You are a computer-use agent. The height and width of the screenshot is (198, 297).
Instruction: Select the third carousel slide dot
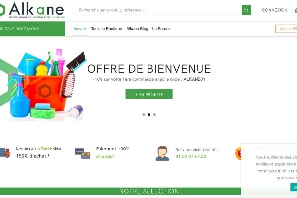click(x=154, y=115)
